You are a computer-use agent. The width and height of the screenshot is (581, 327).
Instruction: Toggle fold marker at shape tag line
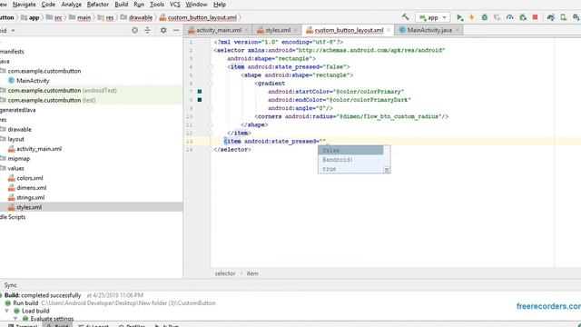[211, 74]
